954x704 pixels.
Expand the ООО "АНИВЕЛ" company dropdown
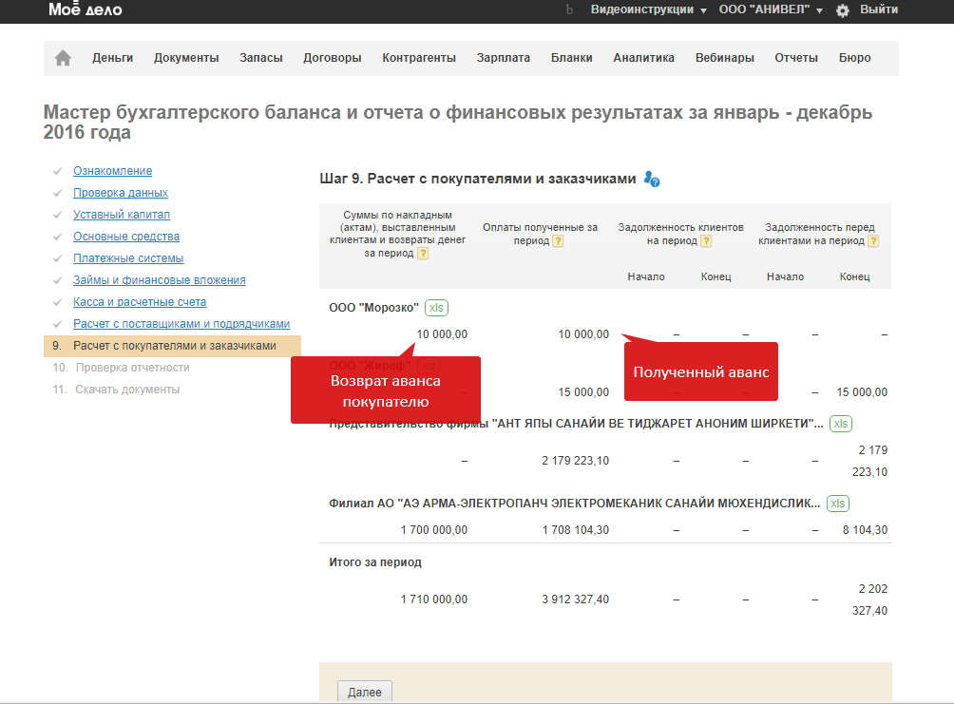pyautogui.click(x=771, y=10)
